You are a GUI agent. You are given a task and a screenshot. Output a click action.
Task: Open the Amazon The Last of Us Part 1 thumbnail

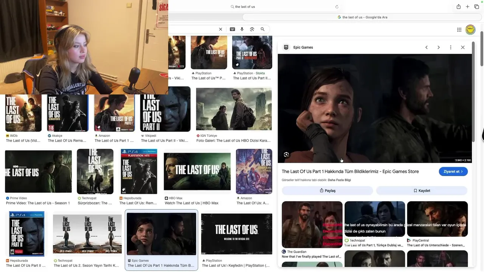(x=114, y=113)
